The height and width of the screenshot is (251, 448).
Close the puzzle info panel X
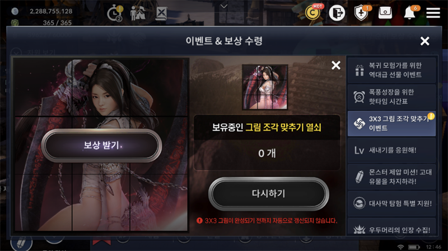pos(336,65)
